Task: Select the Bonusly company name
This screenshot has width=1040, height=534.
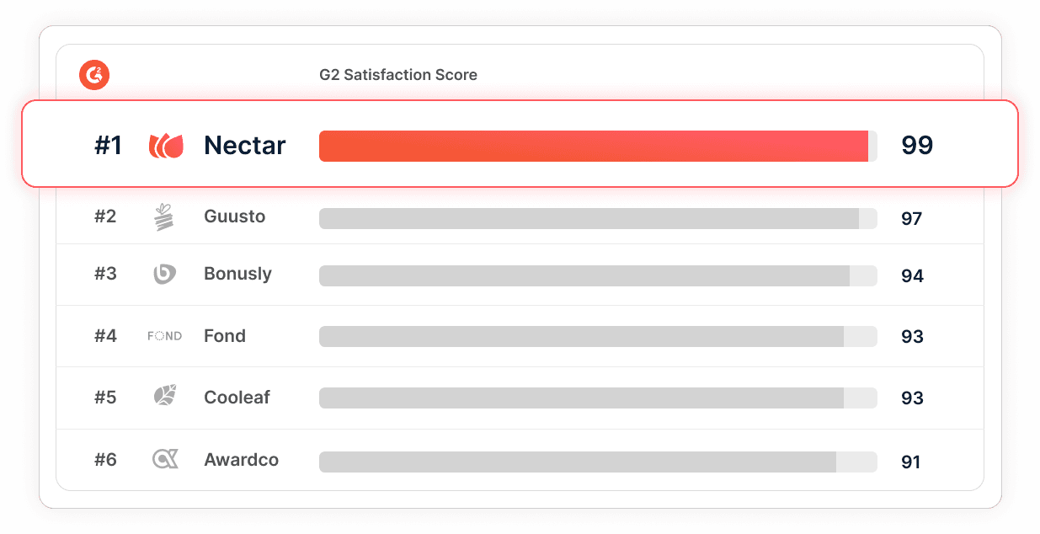Action: click(x=237, y=274)
